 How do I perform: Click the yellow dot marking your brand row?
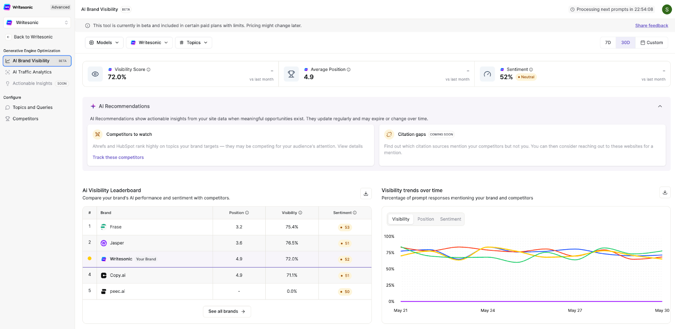click(89, 259)
